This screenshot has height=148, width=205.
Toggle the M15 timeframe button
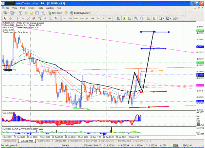76,18
